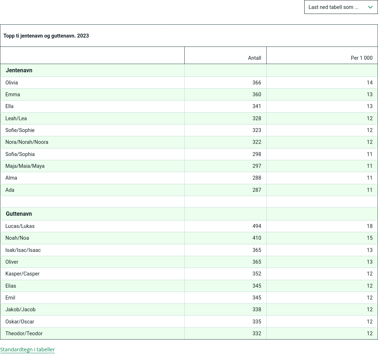Click Noah/Noa's per-1000 value 15
Screen dimensions: 378x356
coord(370,238)
